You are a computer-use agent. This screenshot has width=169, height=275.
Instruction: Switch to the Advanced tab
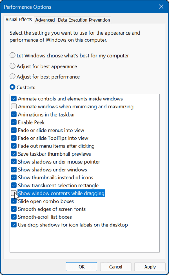coord(45,20)
